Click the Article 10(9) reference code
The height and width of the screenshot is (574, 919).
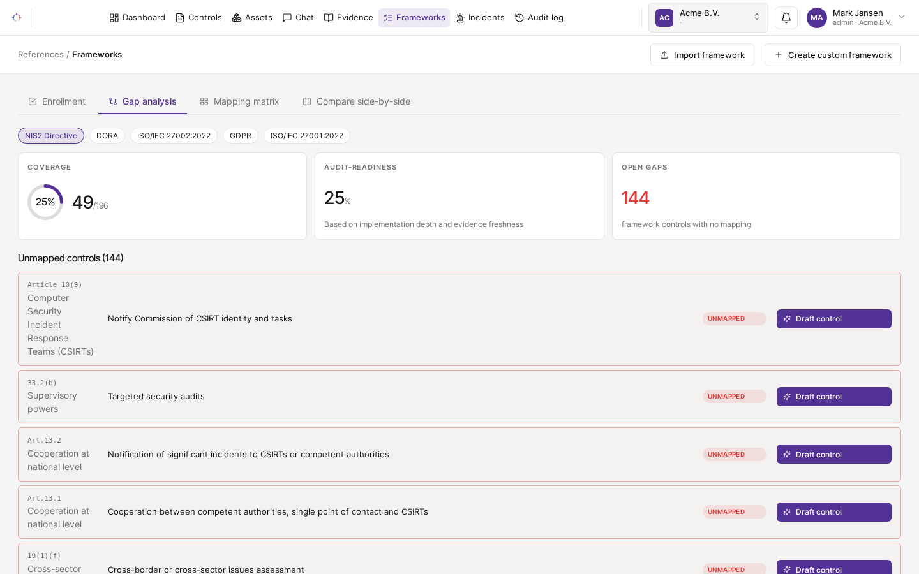click(55, 284)
